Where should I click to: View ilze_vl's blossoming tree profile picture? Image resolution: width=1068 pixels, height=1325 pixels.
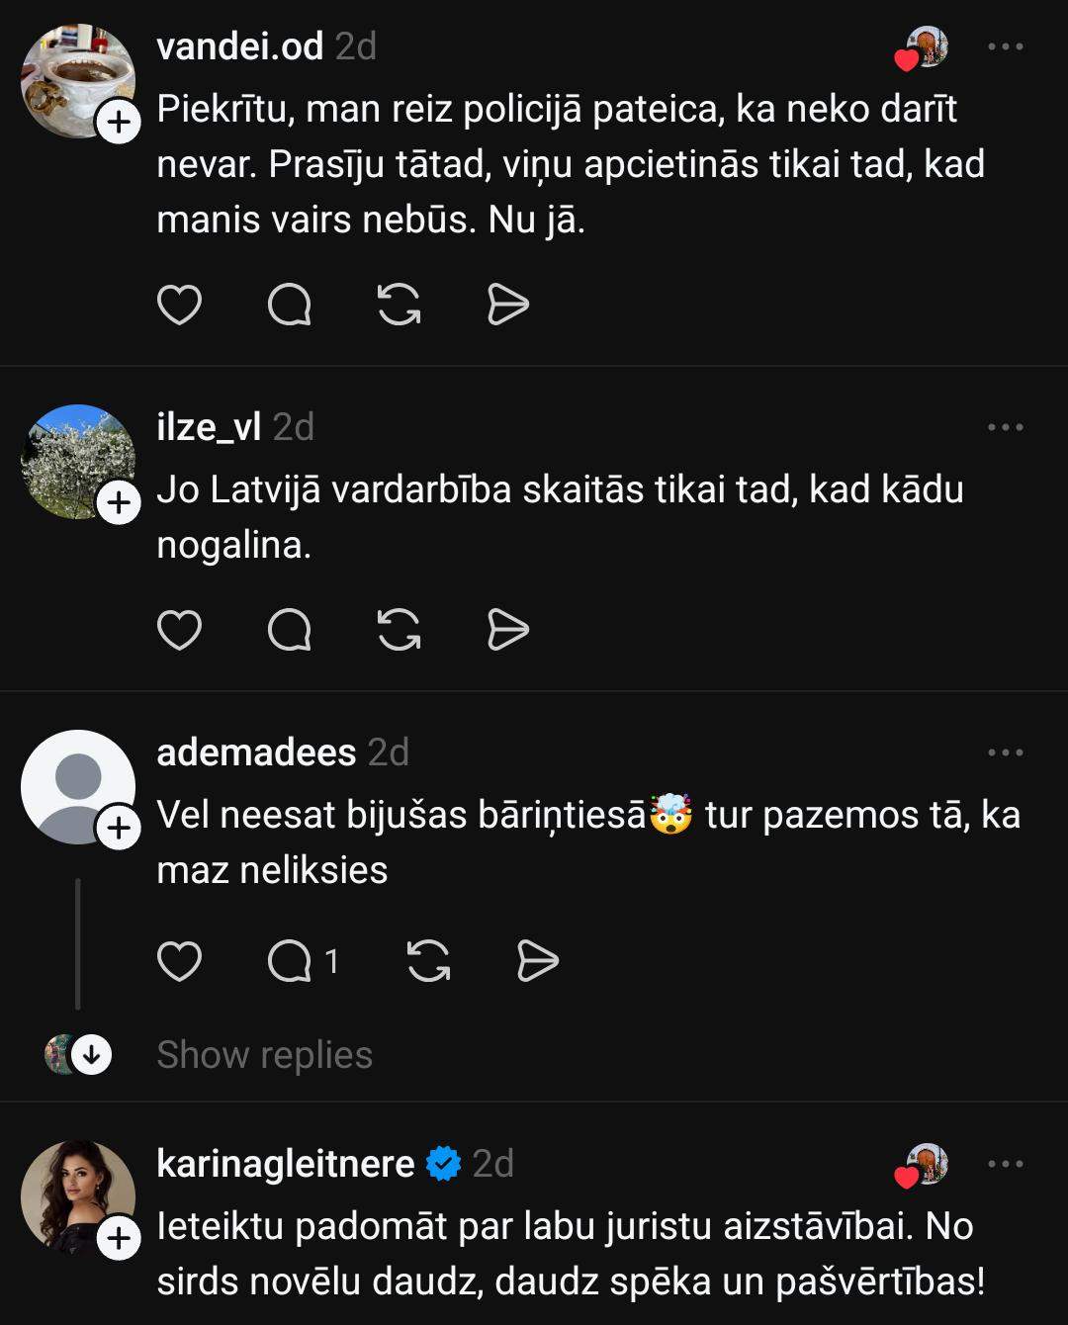(75, 459)
